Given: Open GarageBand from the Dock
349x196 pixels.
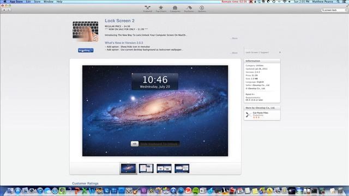Looking at the screenshot, I should pyautogui.click(x=136, y=191).
